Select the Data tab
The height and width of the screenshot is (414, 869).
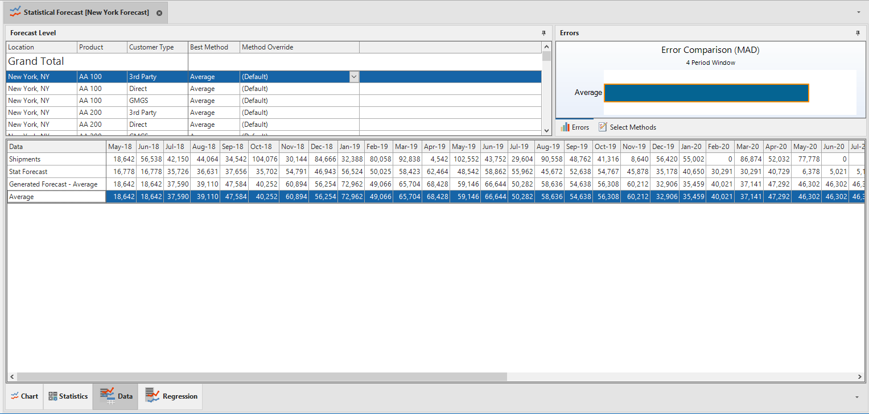116,396
